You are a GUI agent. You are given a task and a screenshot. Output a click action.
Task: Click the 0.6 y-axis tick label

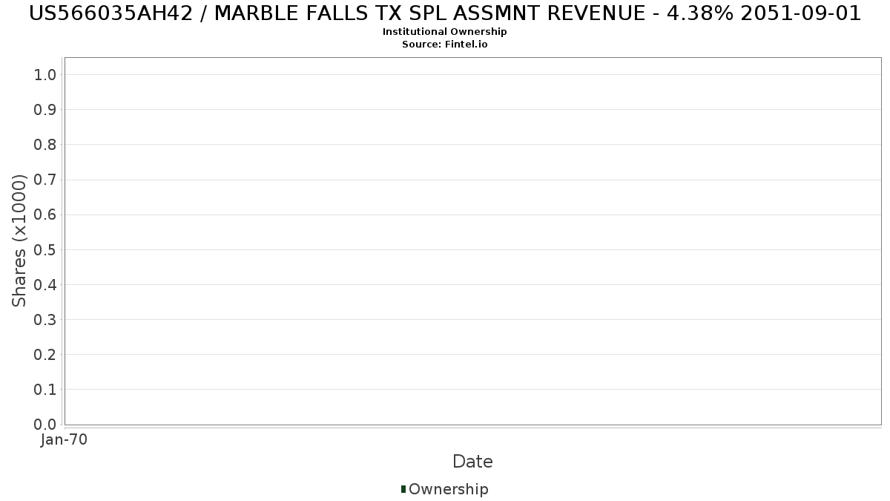(45, 215)
